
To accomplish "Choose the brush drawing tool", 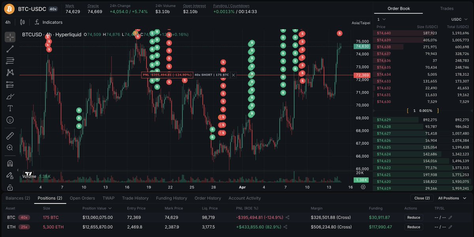I will [10, 96].
